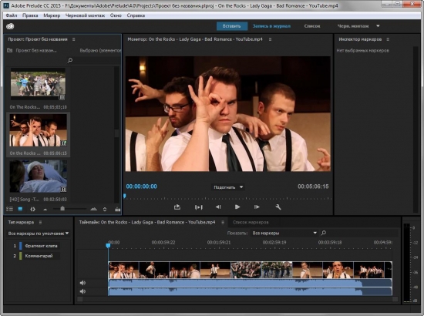Switch to the Список маркеров tab
The height and width of the screenshot is (316, 424).
[251, 222]
